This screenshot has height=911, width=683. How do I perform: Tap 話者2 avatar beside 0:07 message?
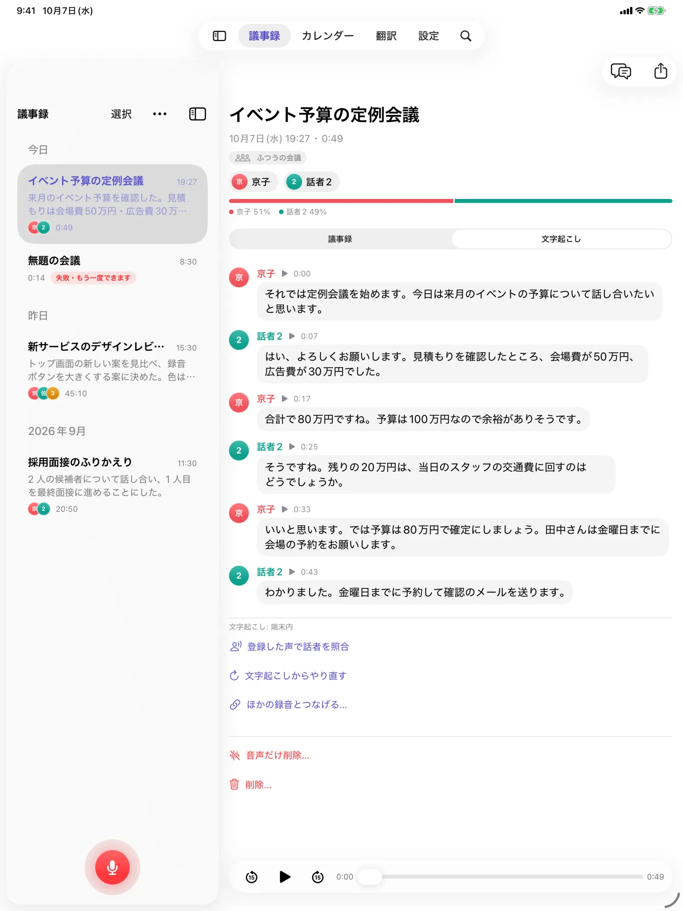coord(239,340)
